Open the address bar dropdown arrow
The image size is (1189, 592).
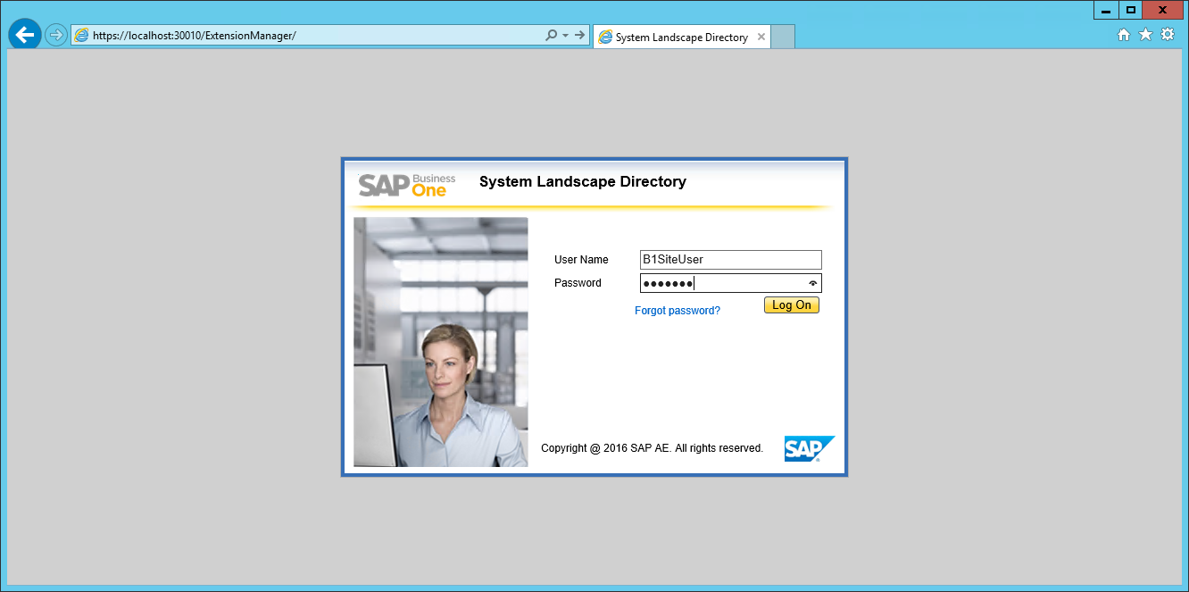click(x=565, y=36)
